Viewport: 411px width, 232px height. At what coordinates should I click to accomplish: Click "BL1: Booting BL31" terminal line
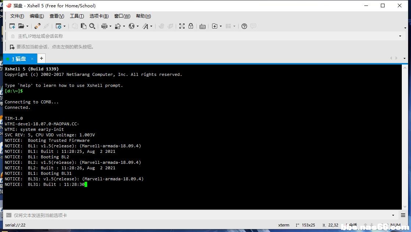[38, 173]
